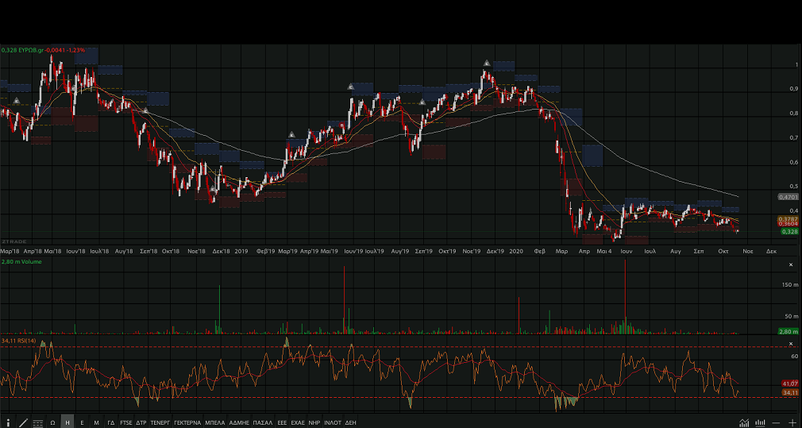Click the green 0,328 current price label
Screen dimensions: 802x428
[x=789, y=231]
